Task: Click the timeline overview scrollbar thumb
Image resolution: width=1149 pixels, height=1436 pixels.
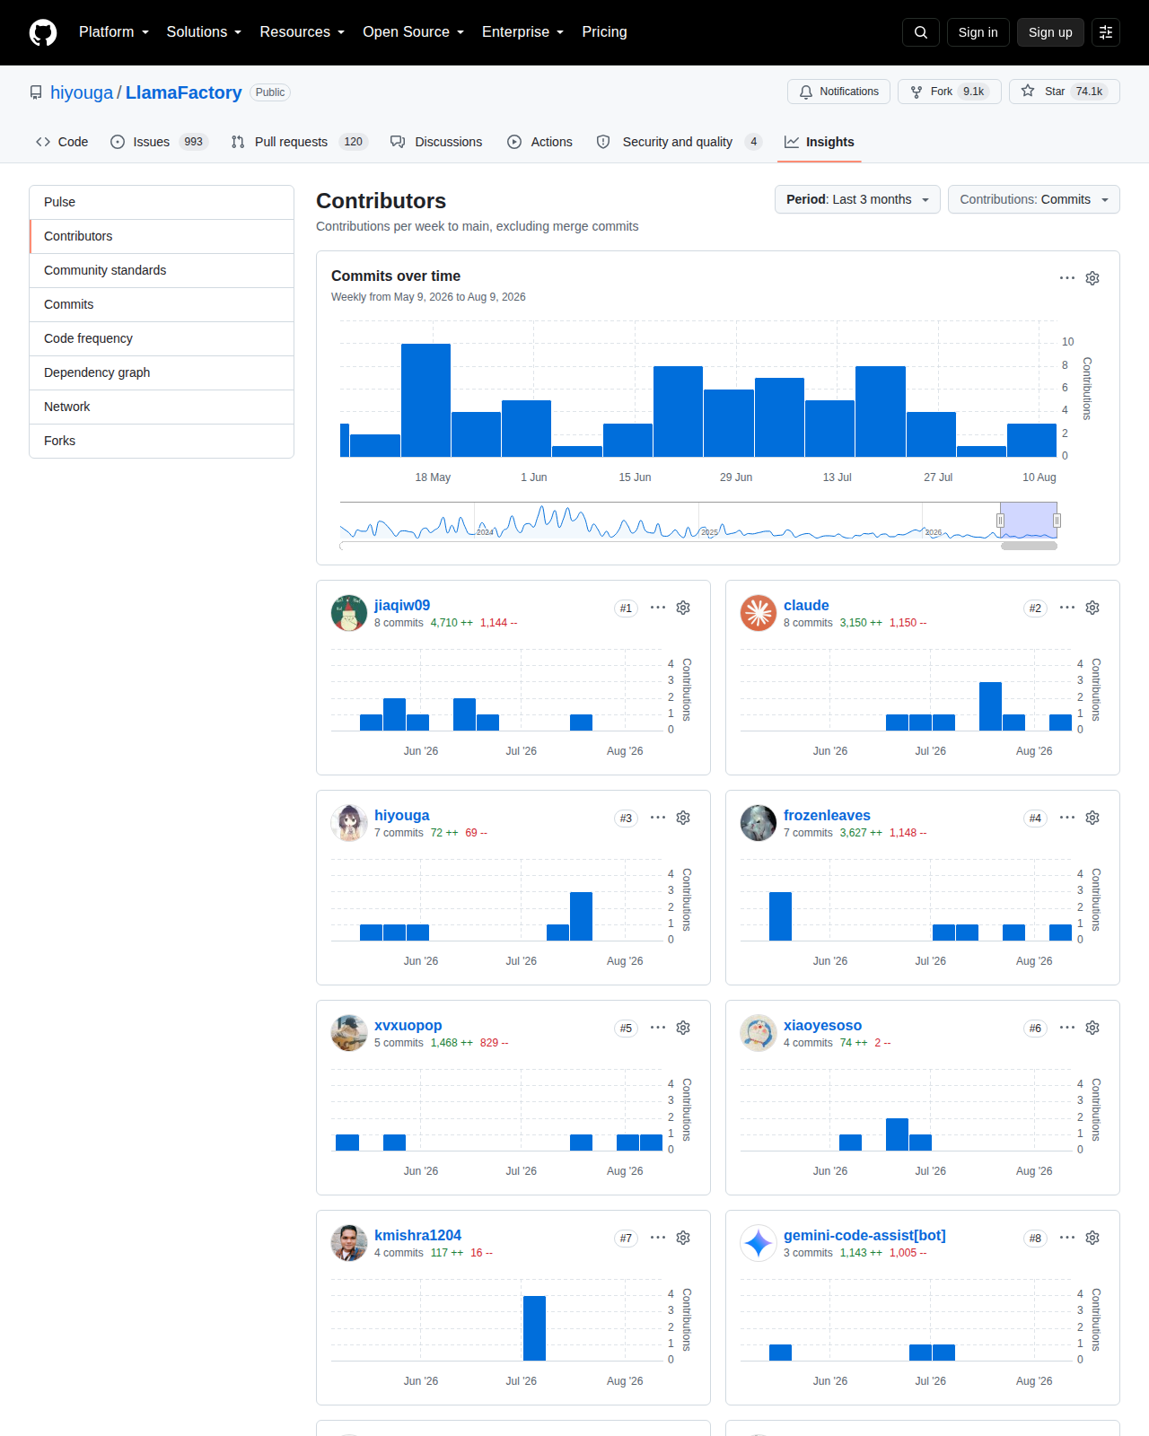Action: click(1029, 546)
